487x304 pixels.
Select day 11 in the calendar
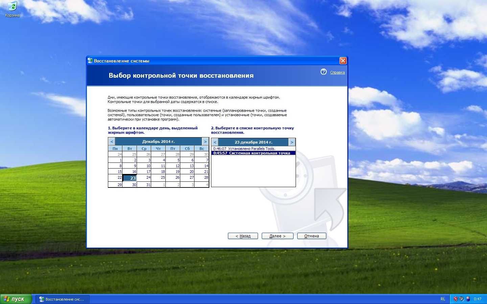159,166
